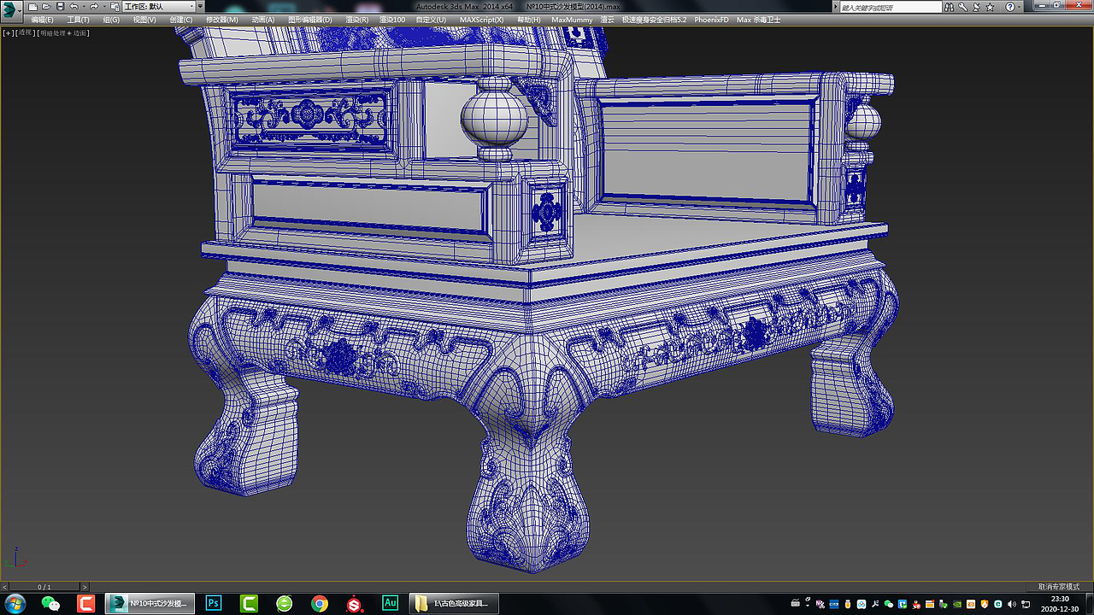
Task: Open Google Chrome from the taskbar
Action: tap(320, 604)
